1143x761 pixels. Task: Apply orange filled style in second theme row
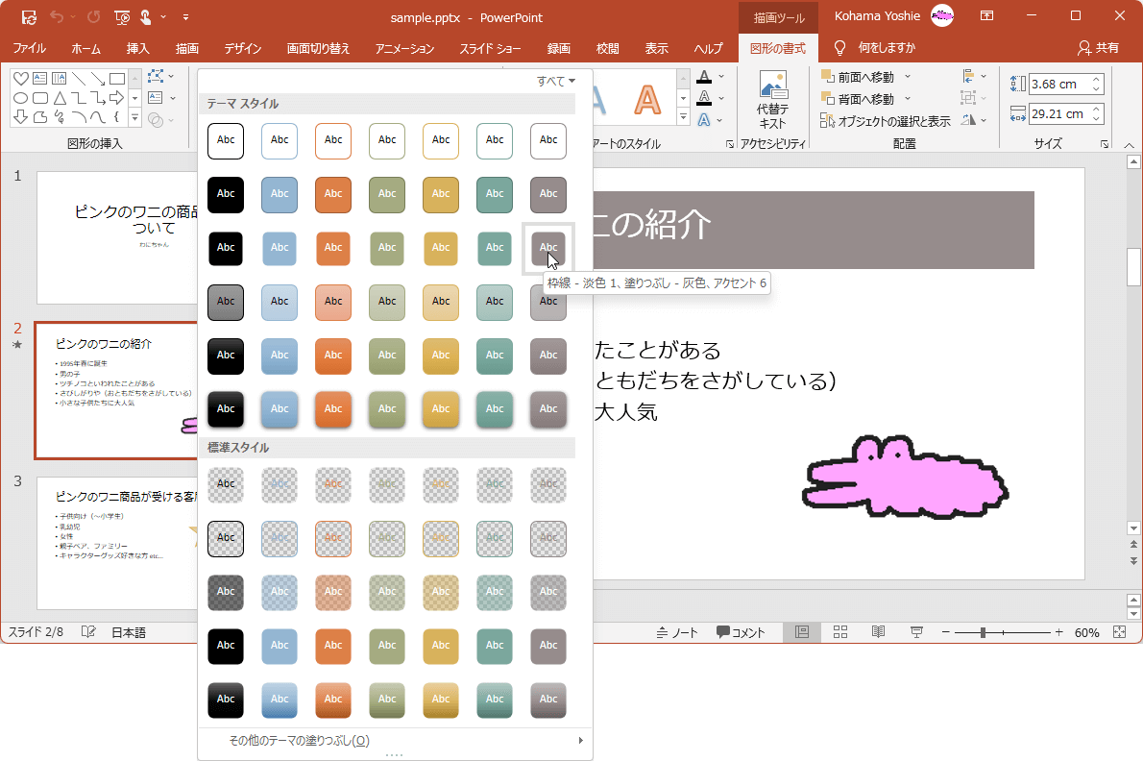[333, 194]
